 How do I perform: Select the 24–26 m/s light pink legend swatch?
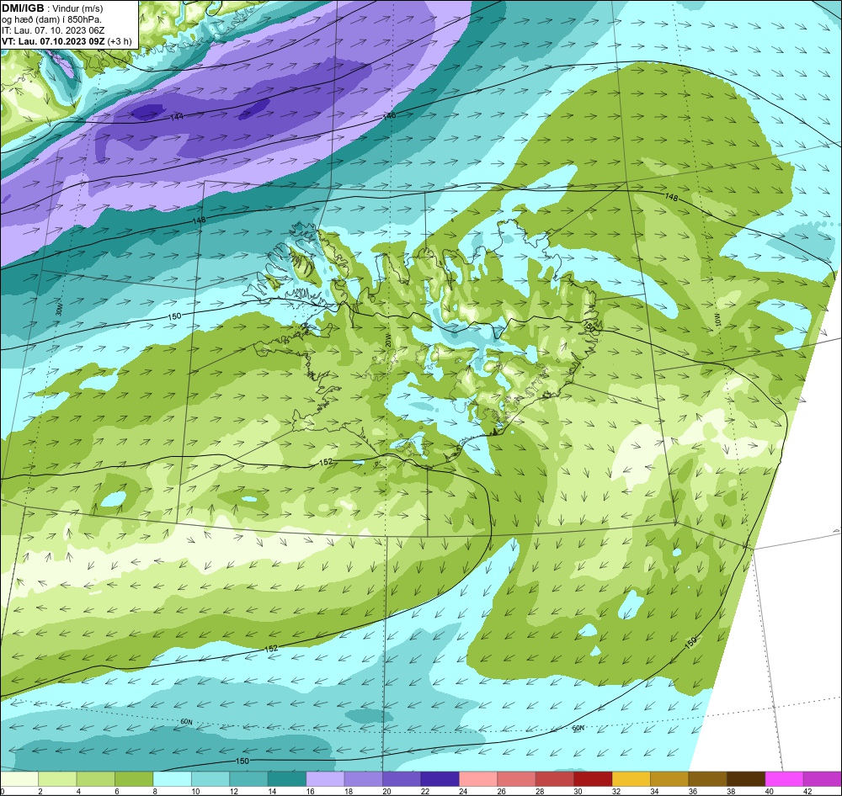[478, 779]
